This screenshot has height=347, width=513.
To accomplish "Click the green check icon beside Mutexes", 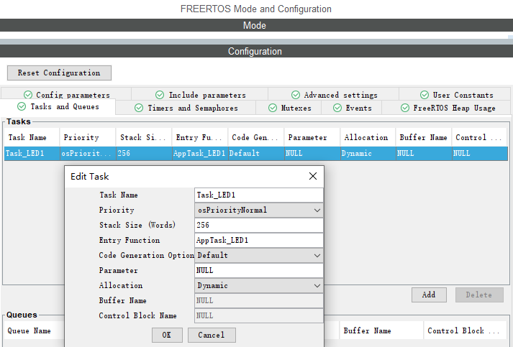I will coord(273,108).
